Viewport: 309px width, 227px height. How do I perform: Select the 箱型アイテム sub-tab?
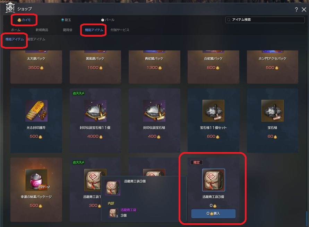(x=36, y=39)
